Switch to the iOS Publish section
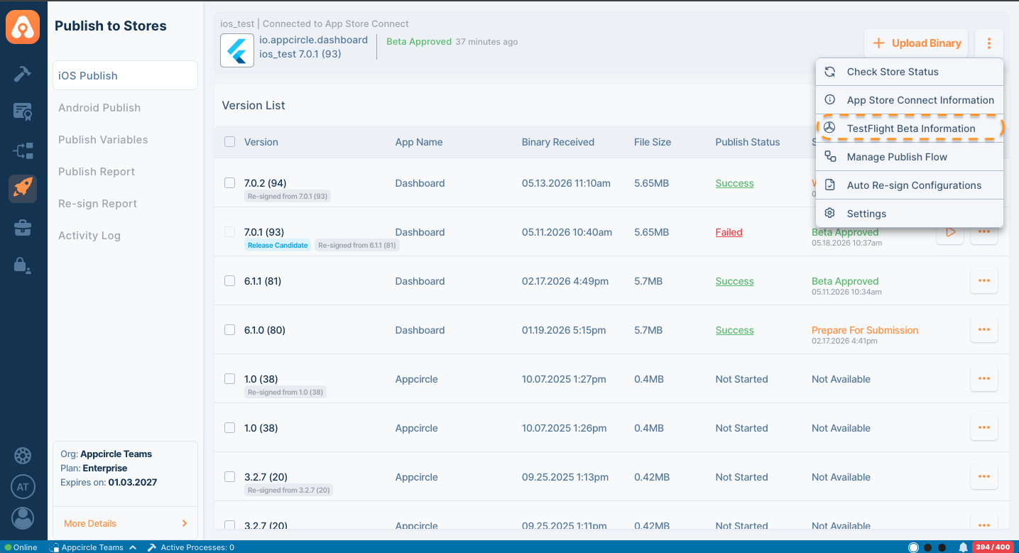 pyautogui.click(x=125, y=75)
